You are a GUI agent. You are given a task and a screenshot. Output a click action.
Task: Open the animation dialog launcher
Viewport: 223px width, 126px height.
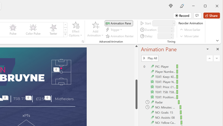pyautogui.click(x=83, y=41)
